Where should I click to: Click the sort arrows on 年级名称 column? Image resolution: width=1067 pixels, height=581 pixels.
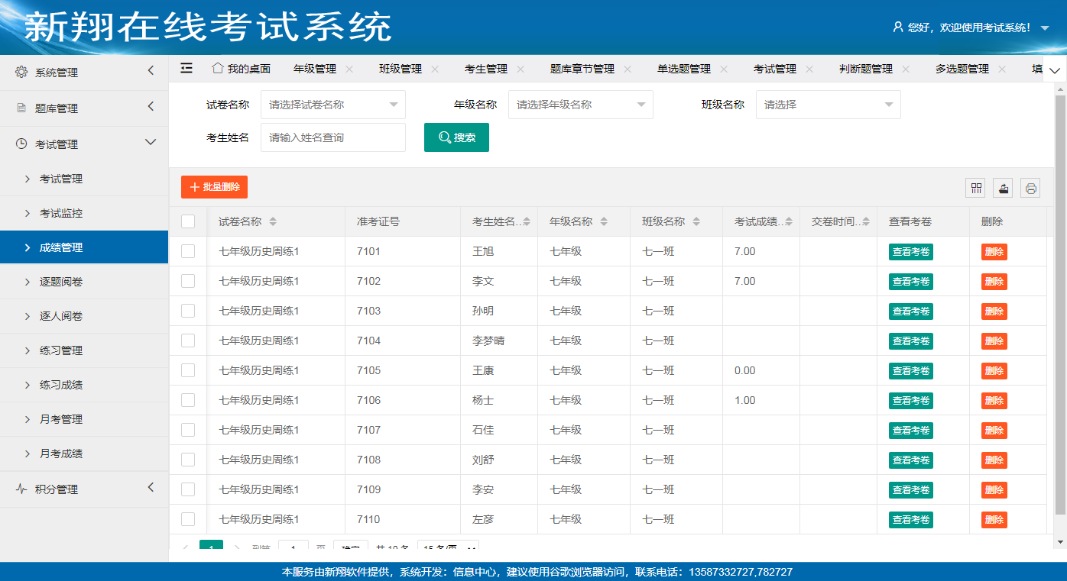point(604,222)
